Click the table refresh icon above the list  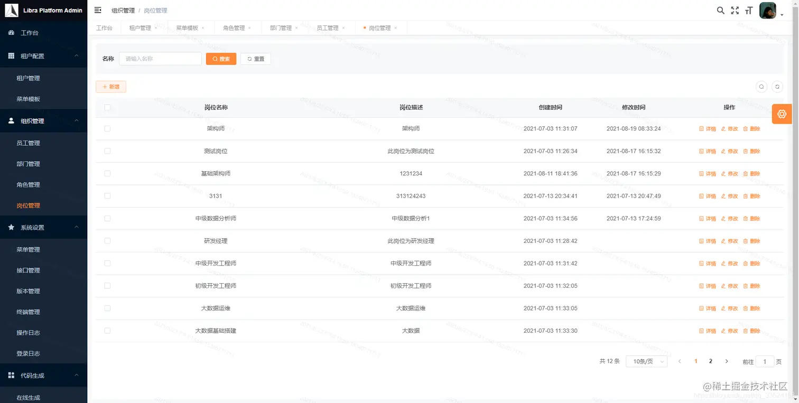tap(777, 87)
